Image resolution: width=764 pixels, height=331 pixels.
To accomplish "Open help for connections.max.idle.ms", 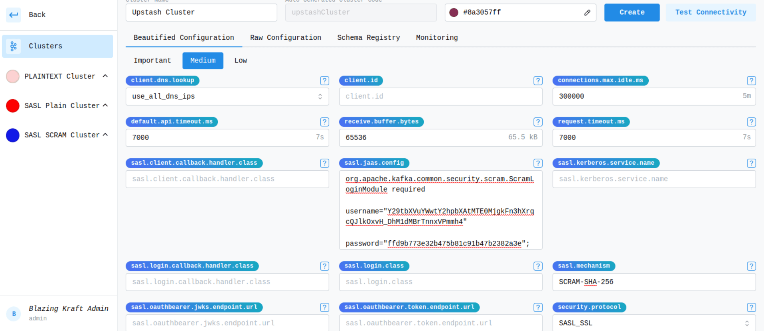I will [x=751, y=81].
